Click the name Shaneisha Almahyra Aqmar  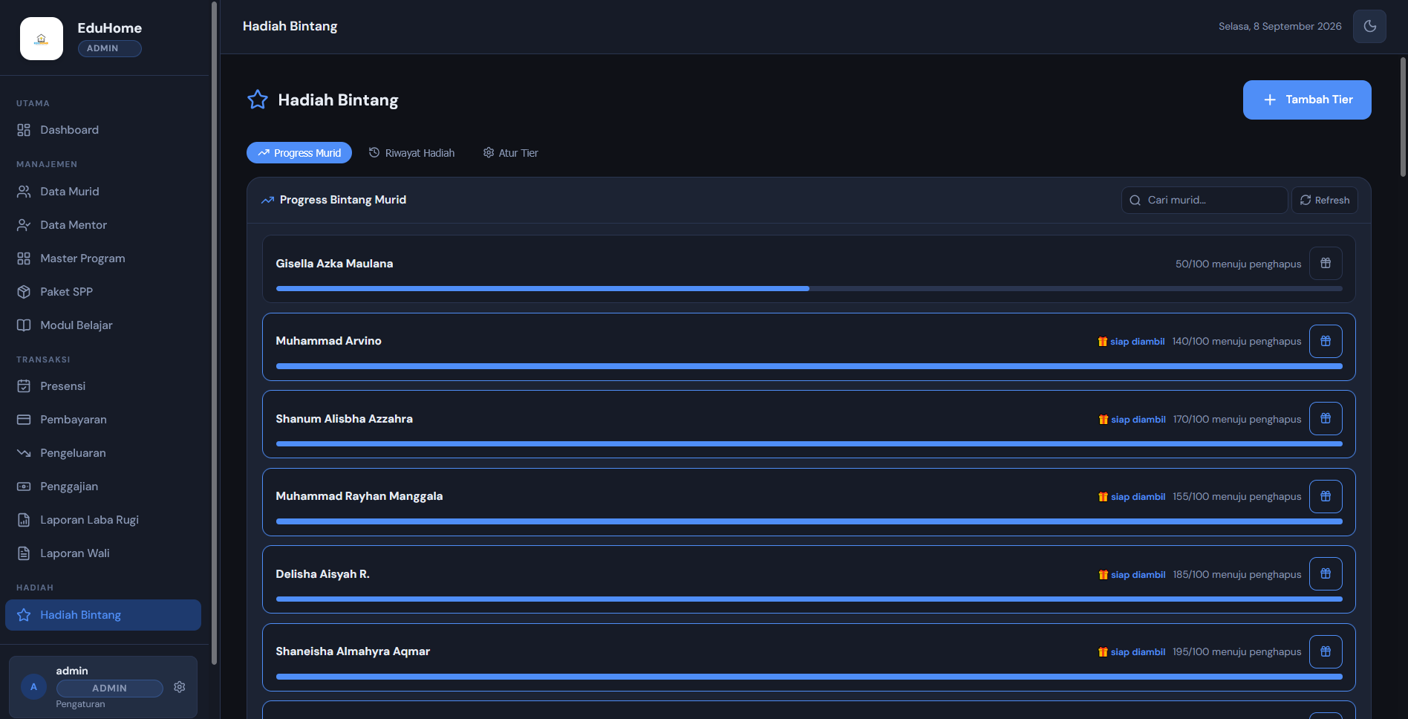(x=353, y=651)
